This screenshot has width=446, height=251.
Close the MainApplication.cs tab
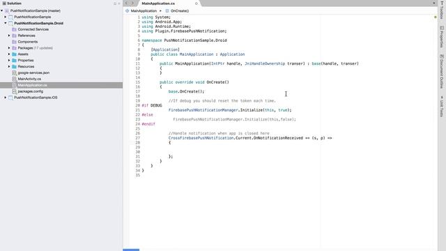197,3
